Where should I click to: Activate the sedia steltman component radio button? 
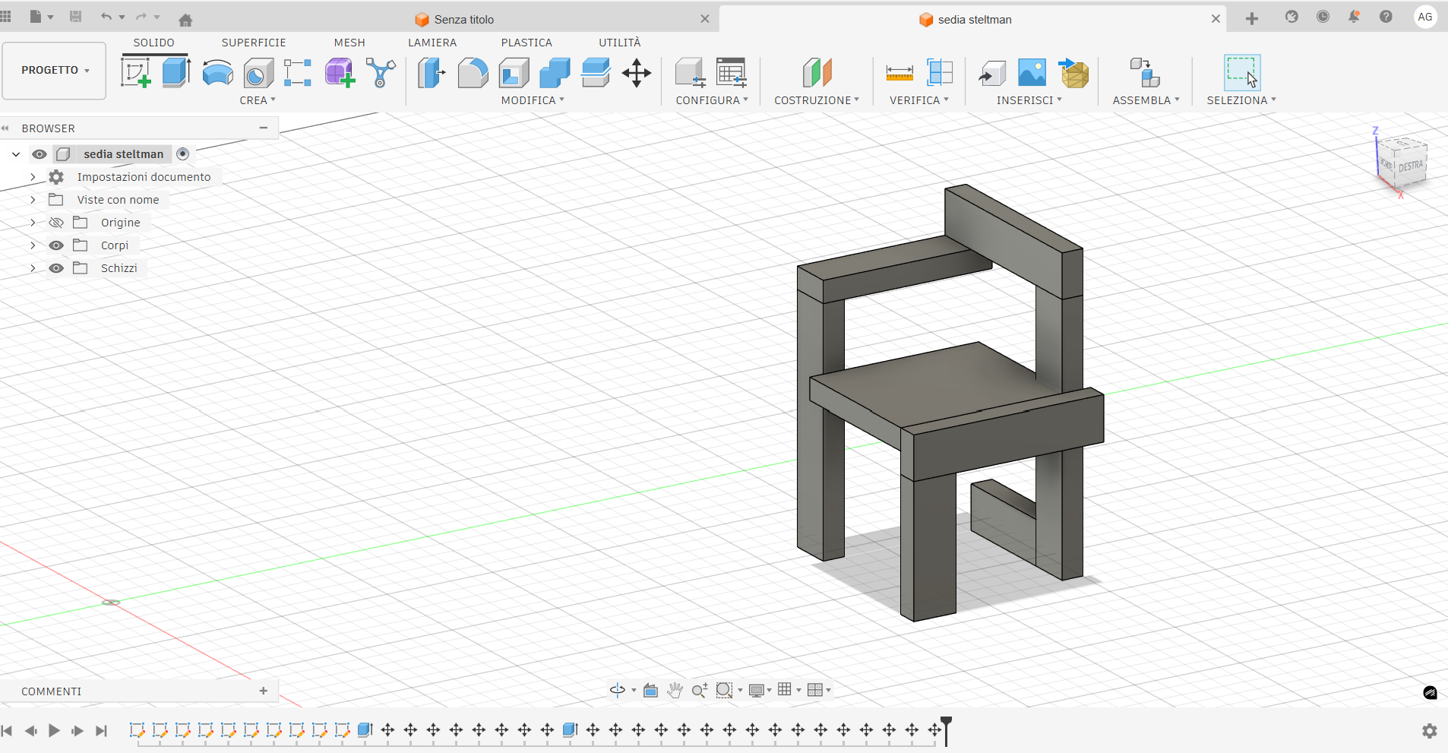coord(182,154)
